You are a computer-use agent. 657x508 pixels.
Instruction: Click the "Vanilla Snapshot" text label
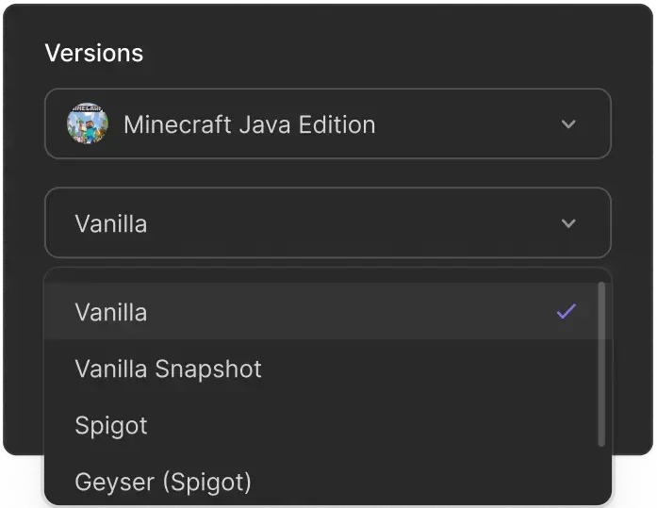pyautogui.click(x=168, y=369)
